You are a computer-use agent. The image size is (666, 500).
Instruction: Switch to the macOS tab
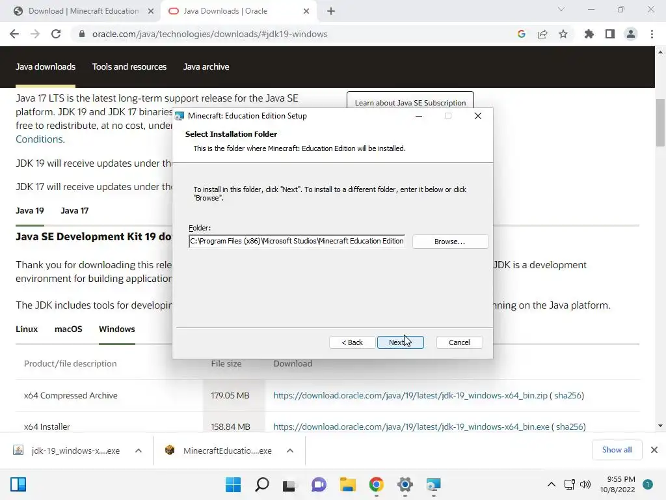tap(68, 329)
